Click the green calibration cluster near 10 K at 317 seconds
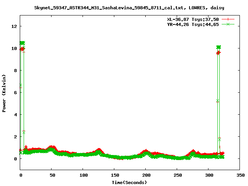This screenshot has height=186, width=248. click(219, 47)
